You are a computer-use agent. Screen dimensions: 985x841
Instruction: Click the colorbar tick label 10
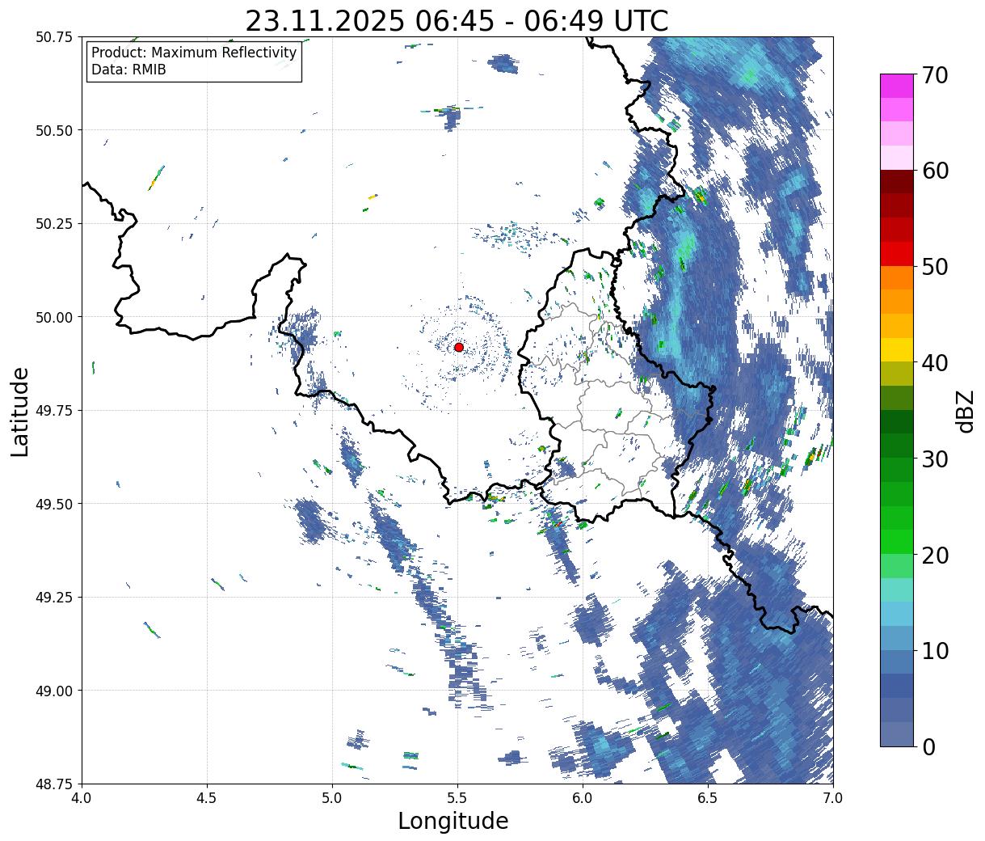coord(934,651)
